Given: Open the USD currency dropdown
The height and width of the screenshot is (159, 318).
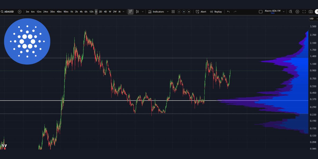Looking at the screenshot, I should 313,19.
